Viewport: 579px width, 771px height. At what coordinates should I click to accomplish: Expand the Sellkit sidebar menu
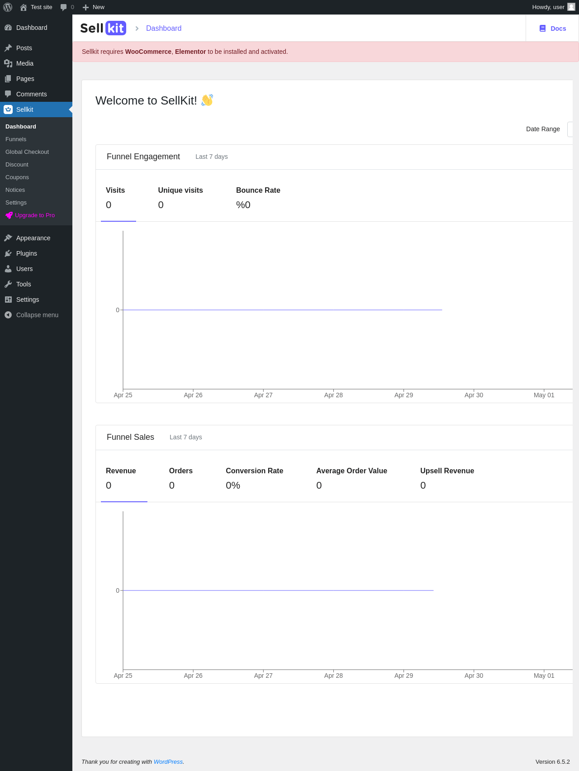click(x=25, y=109)
